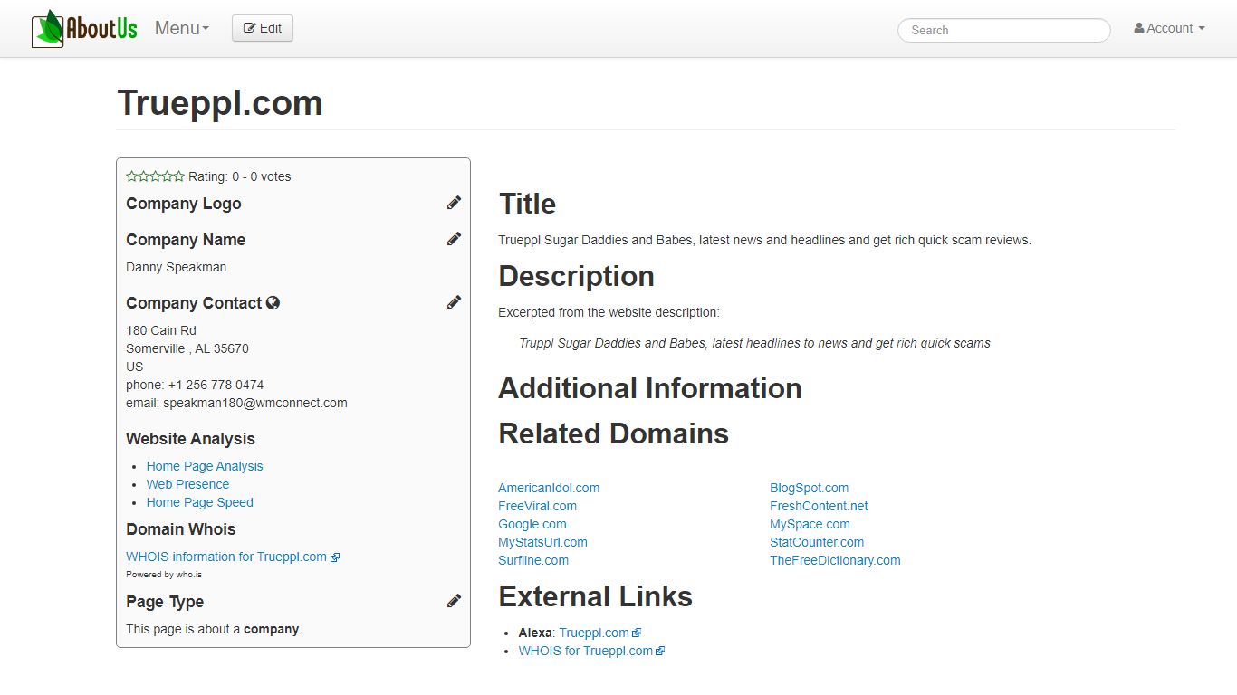Open the Web Presence link
The height and width of the screenshot is (695, 1237).
[x=187, y=484]
